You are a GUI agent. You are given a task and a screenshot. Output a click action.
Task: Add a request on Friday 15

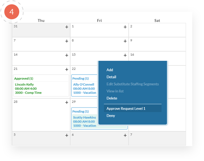(125, 55)
